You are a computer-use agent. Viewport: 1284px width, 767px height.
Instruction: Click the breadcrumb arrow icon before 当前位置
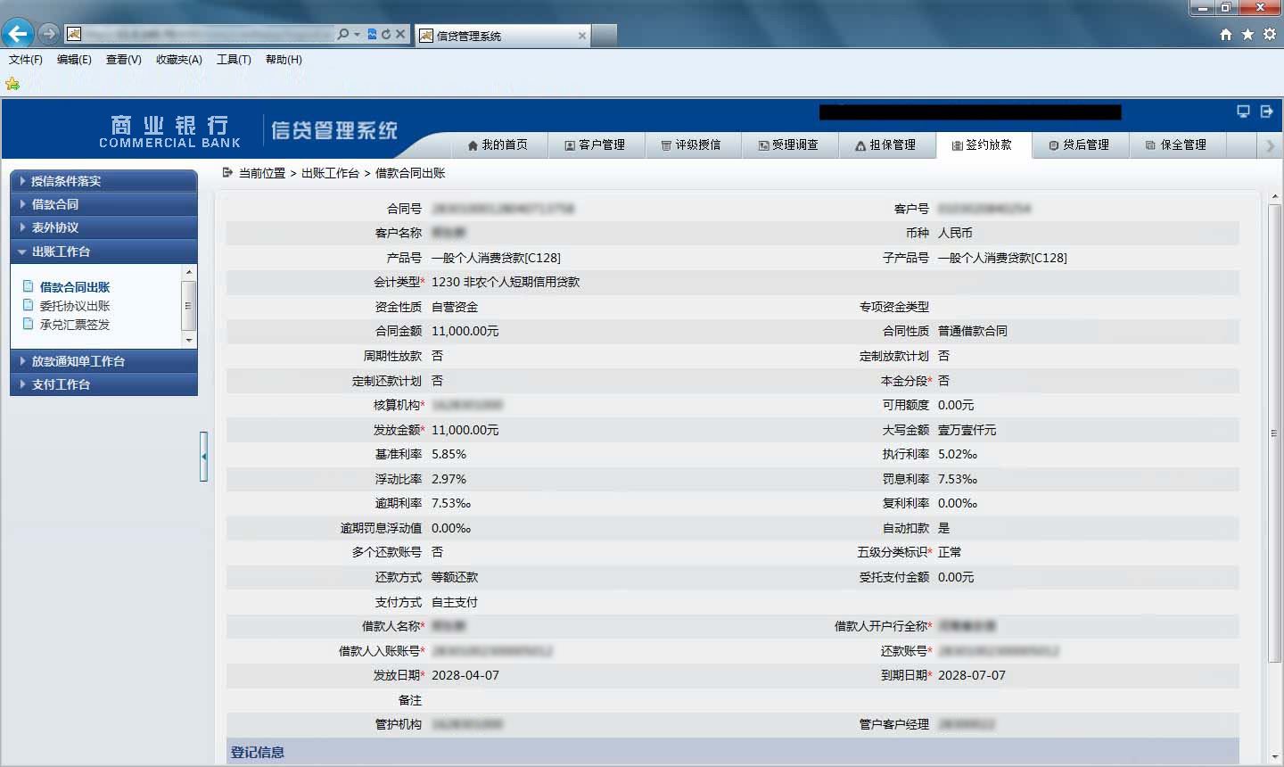pyautogui.click(x=227, y=173)
